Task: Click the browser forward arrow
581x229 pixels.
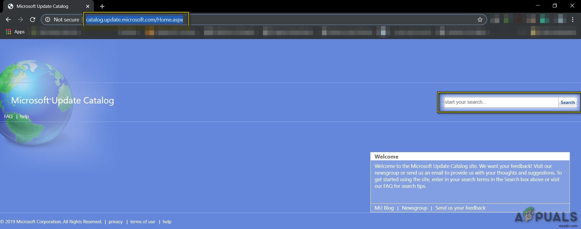Action: click(20, 20)
